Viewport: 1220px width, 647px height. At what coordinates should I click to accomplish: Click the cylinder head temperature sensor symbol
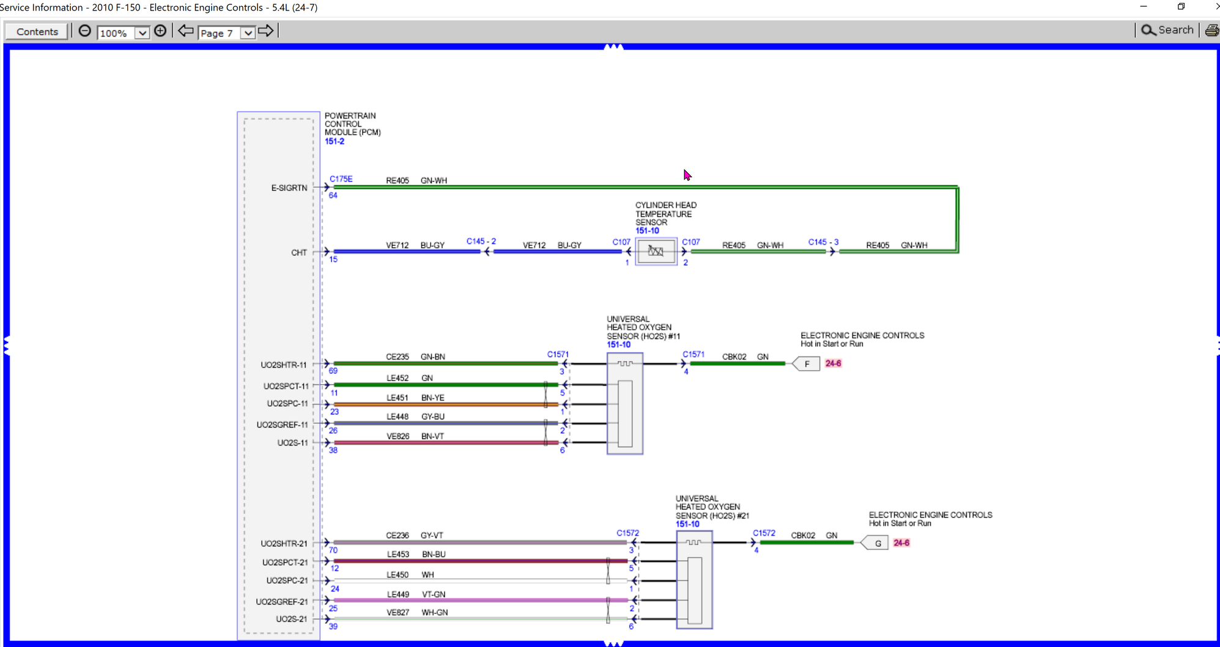[x=656, y=251]
